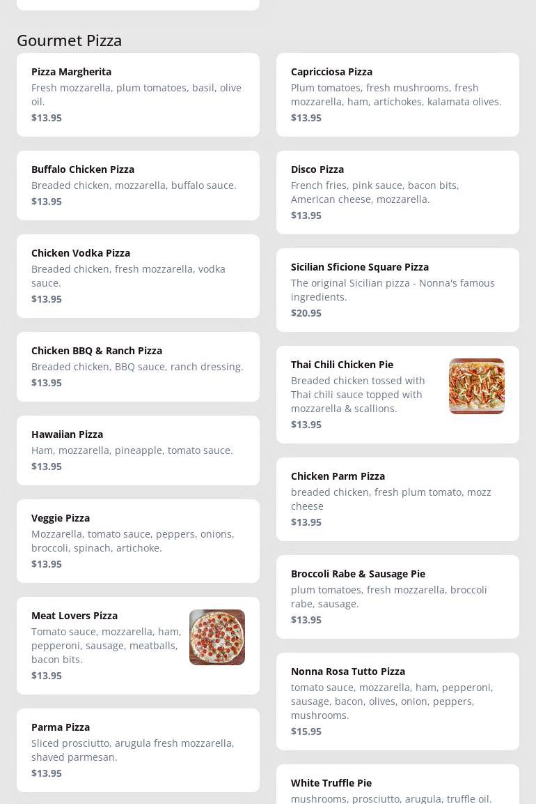The width and height of the screenshot is (536, 804).
Task: Choose the Veggie Pizza menu item
Action: pos(138,541)
